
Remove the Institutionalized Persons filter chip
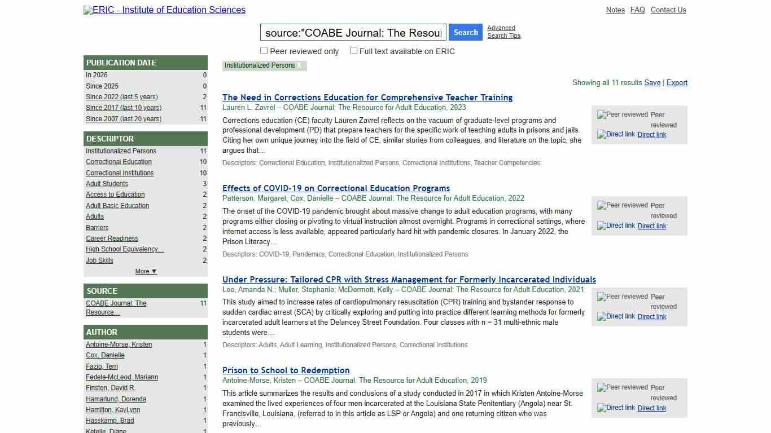(x=301, y=65)
